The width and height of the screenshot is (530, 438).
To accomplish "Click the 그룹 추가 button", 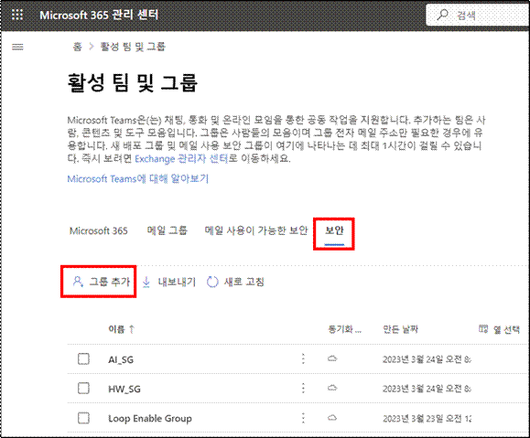I will click(x=101, y=282).
